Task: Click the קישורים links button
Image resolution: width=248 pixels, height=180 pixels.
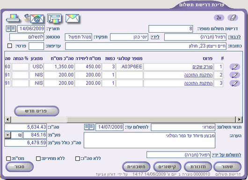Action: point(167,166)
